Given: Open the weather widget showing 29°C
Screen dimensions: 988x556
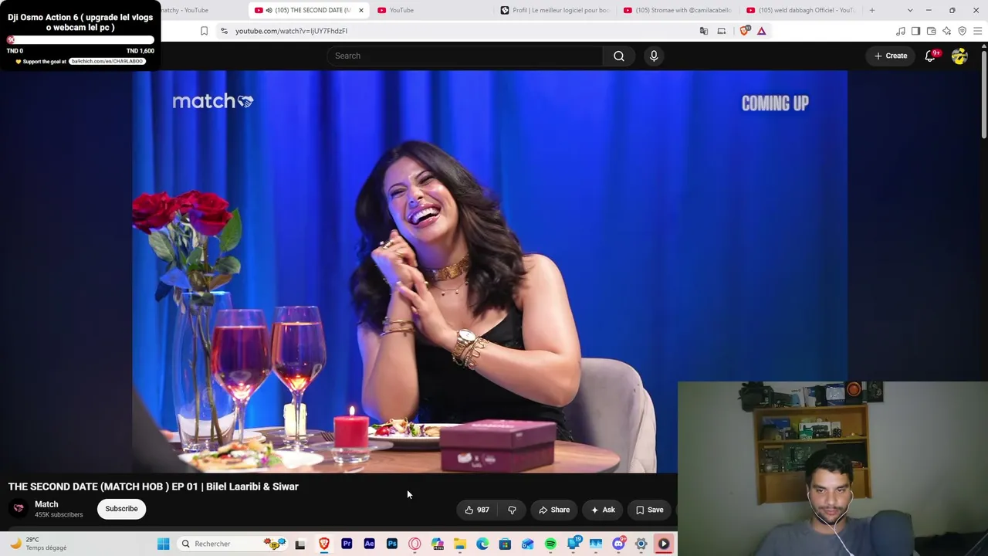Looking at the screenshot, I should click(39, 544).
